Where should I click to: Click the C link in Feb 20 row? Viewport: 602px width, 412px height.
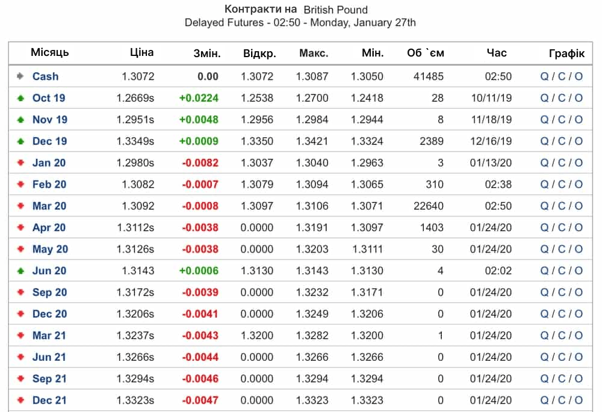tap(561, 184)
